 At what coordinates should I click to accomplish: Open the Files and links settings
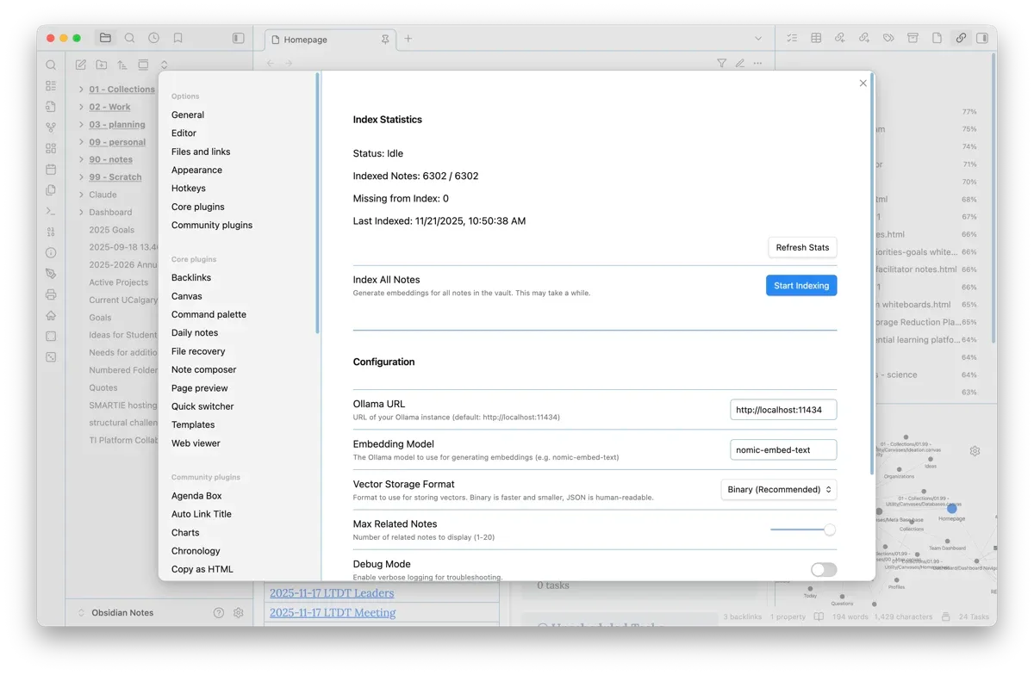click(201, 152)
